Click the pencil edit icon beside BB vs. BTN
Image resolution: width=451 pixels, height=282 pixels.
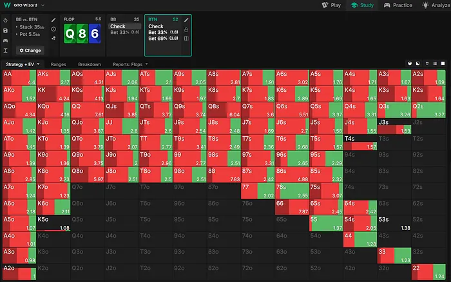click(x=53, y=21)
